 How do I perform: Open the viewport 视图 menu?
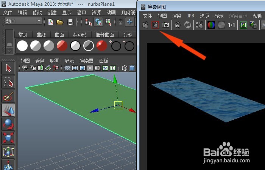pos(25,61)
